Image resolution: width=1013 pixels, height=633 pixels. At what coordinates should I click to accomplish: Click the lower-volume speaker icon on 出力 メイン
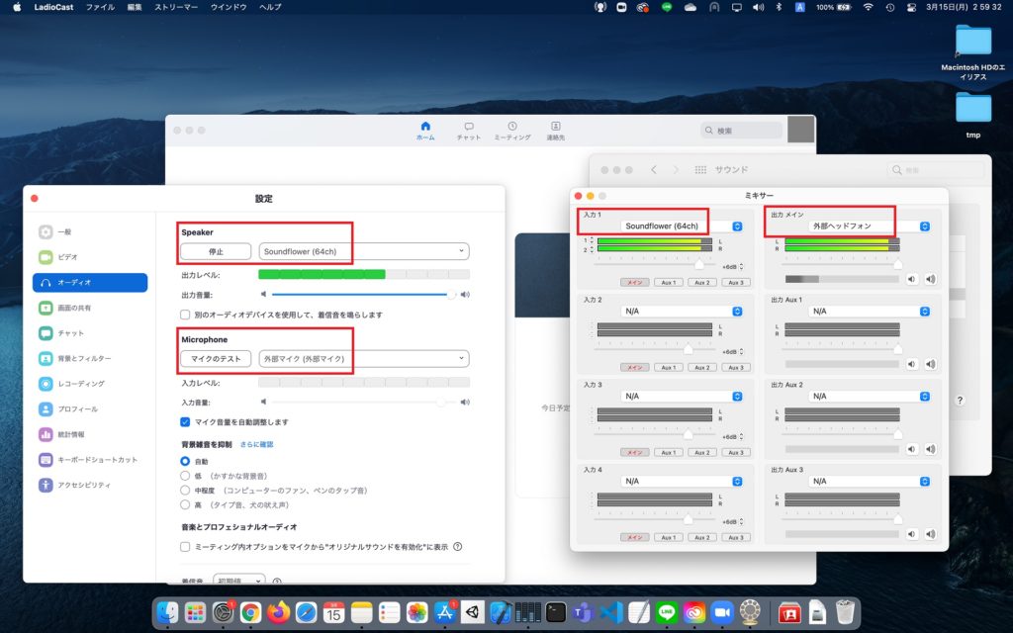click(x=911, y=279)
